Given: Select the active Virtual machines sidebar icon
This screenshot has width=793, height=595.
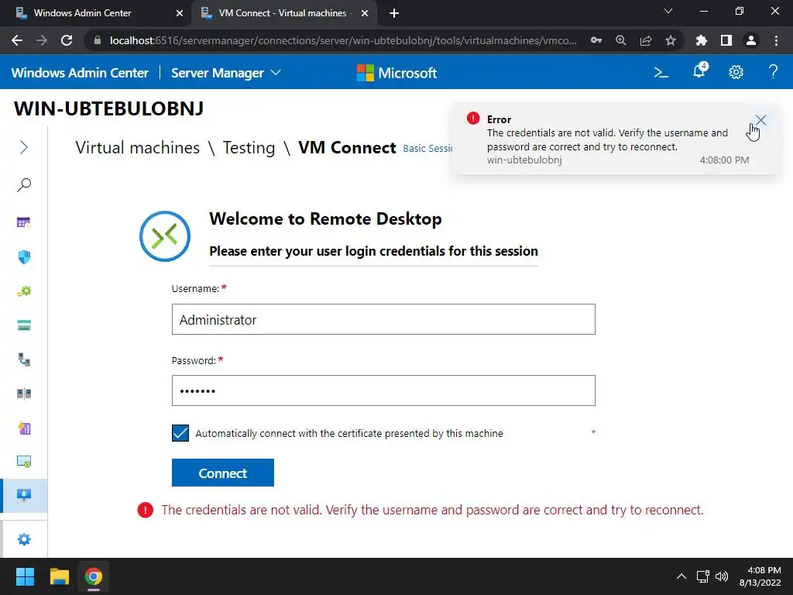Looking at the screenshot, I should pos(24,495).
